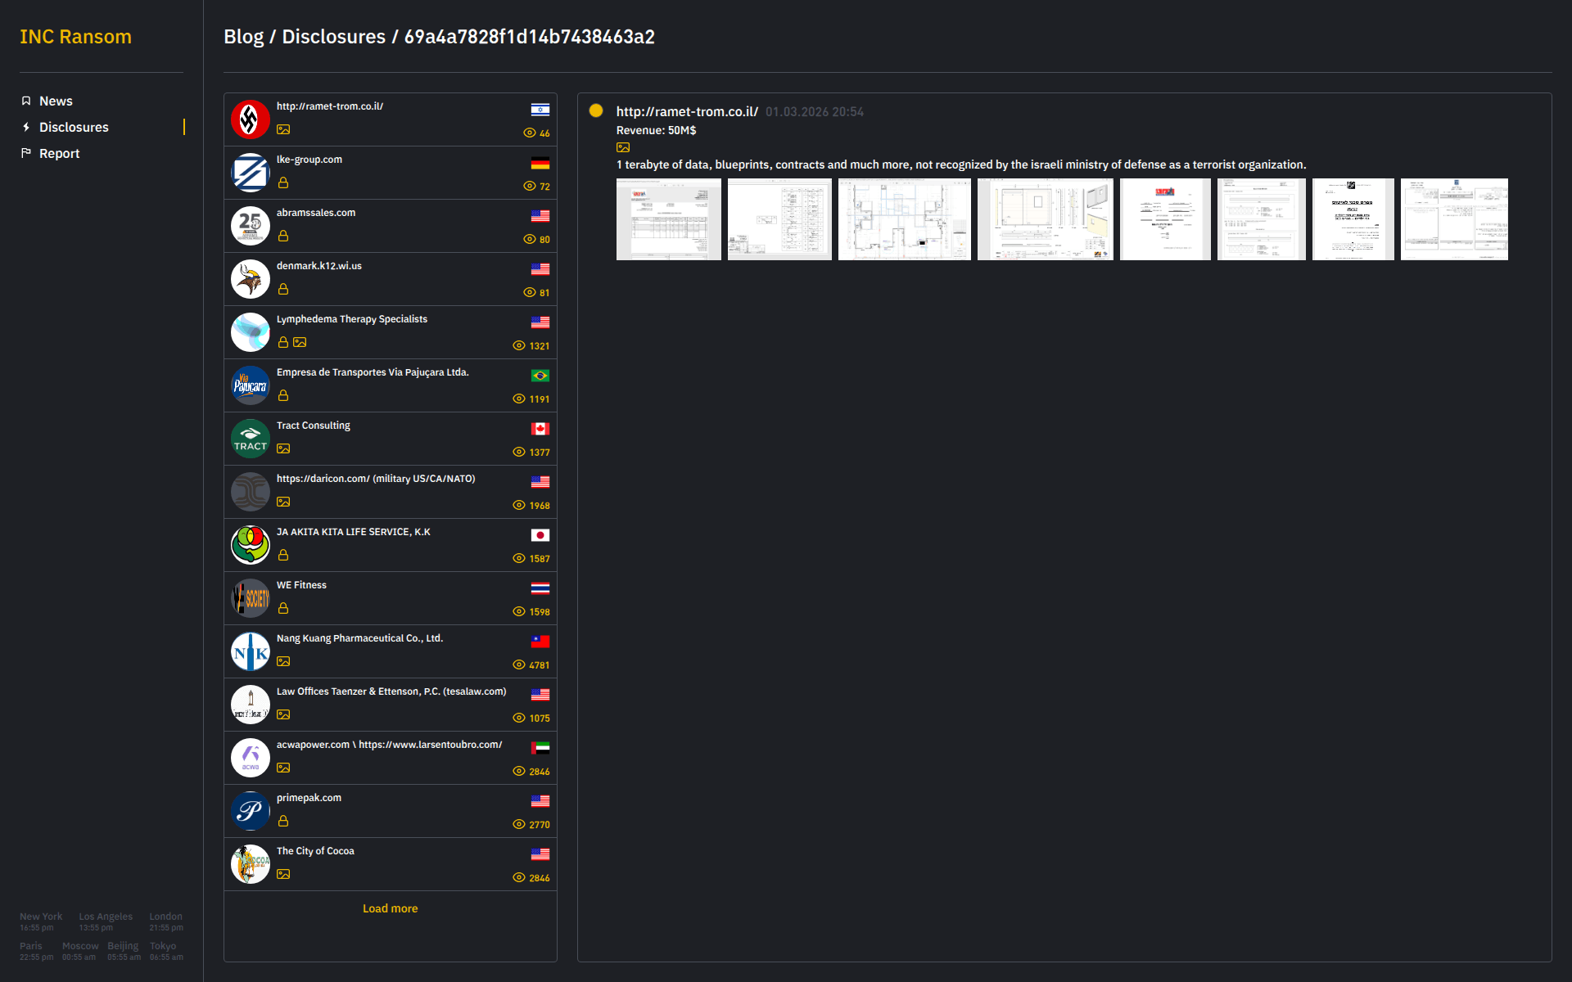The height and width of the screenshot is (982, 1572).
Task: Click the Nang Kuang NK logo avatar
Action: (x=251, y=651)
